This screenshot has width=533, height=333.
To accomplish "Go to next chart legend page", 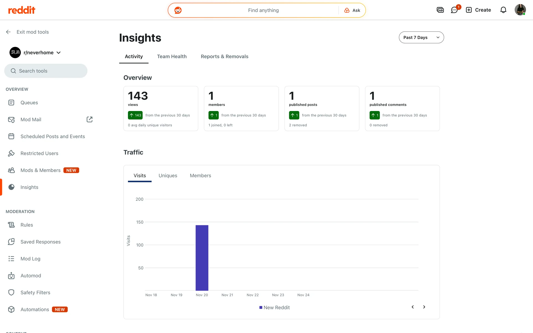I will click(x=424, y=307).
